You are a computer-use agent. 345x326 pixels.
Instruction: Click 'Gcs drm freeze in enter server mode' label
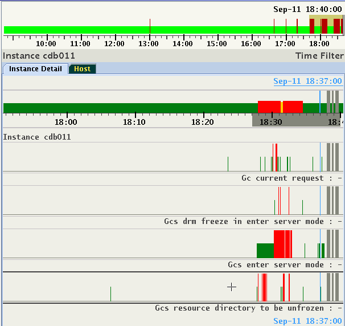tap(244, 221)
